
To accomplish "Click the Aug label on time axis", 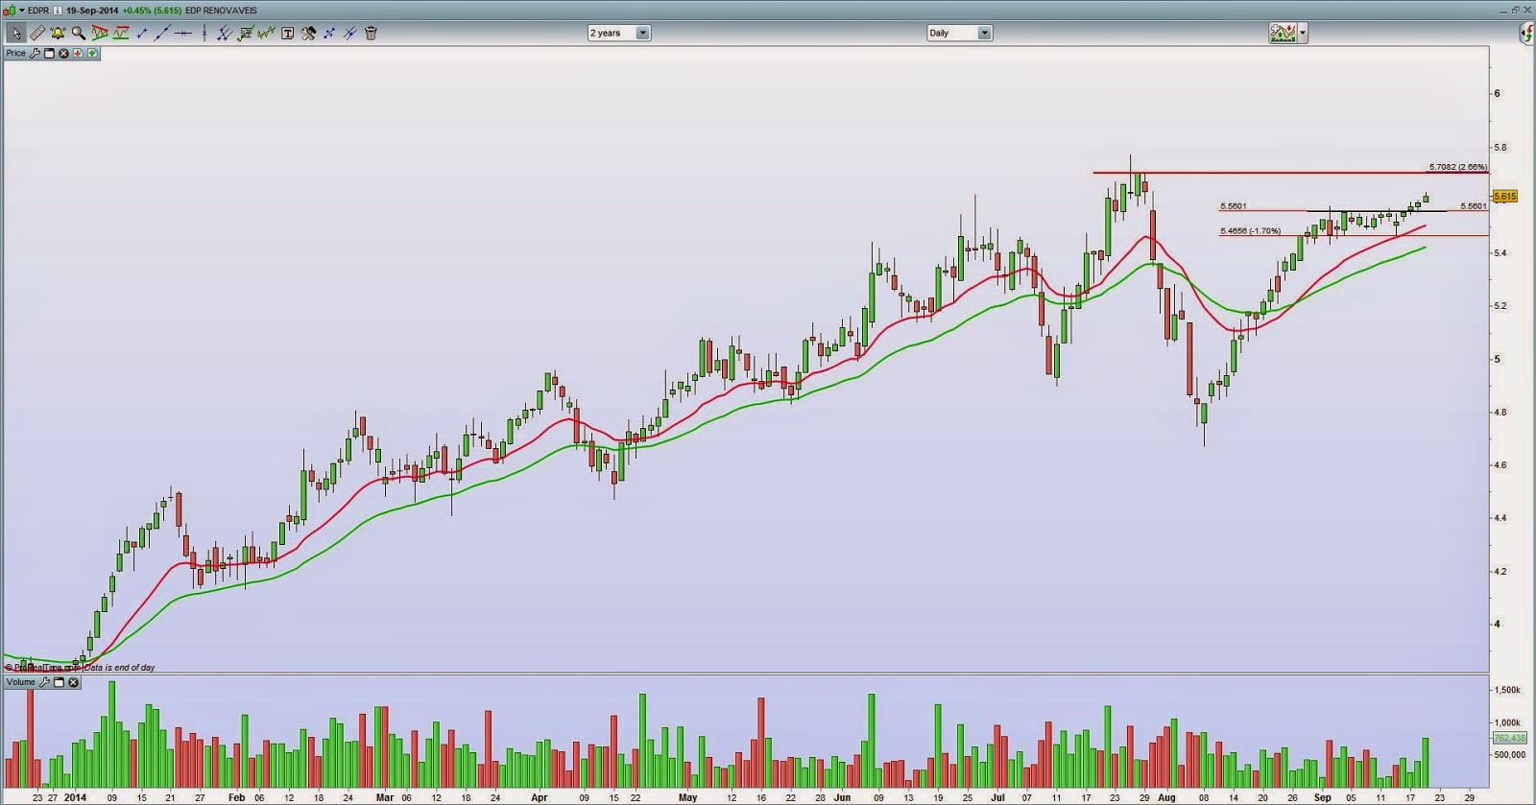I will 1166,797.
